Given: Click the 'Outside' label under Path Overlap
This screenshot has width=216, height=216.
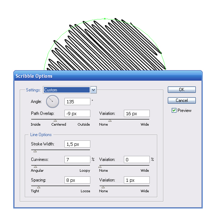Looking at the screenshot, I should point(84,125).
